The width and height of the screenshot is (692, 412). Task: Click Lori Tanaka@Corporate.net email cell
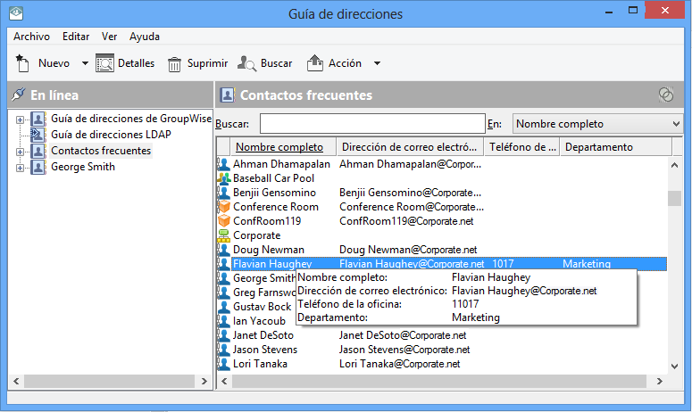399,364
